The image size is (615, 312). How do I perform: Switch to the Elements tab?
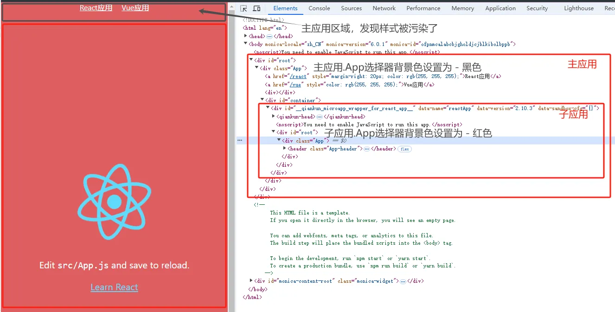coord(285,8)
